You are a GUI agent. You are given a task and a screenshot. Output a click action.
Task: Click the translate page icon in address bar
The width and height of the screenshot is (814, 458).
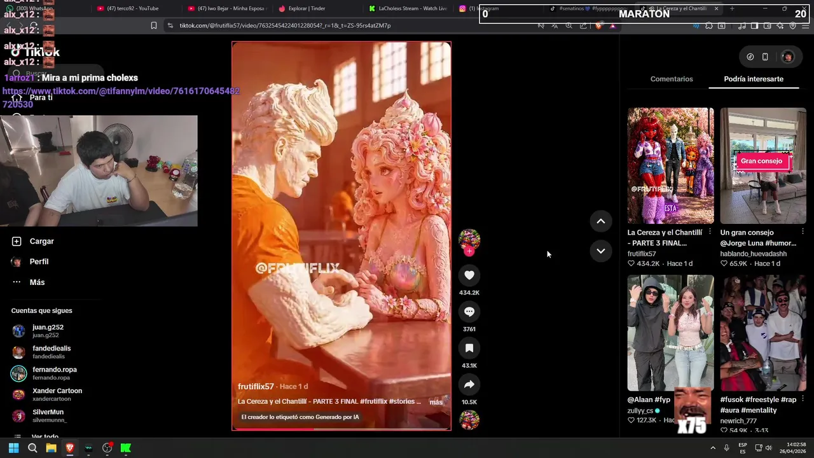tap(555, 25)
